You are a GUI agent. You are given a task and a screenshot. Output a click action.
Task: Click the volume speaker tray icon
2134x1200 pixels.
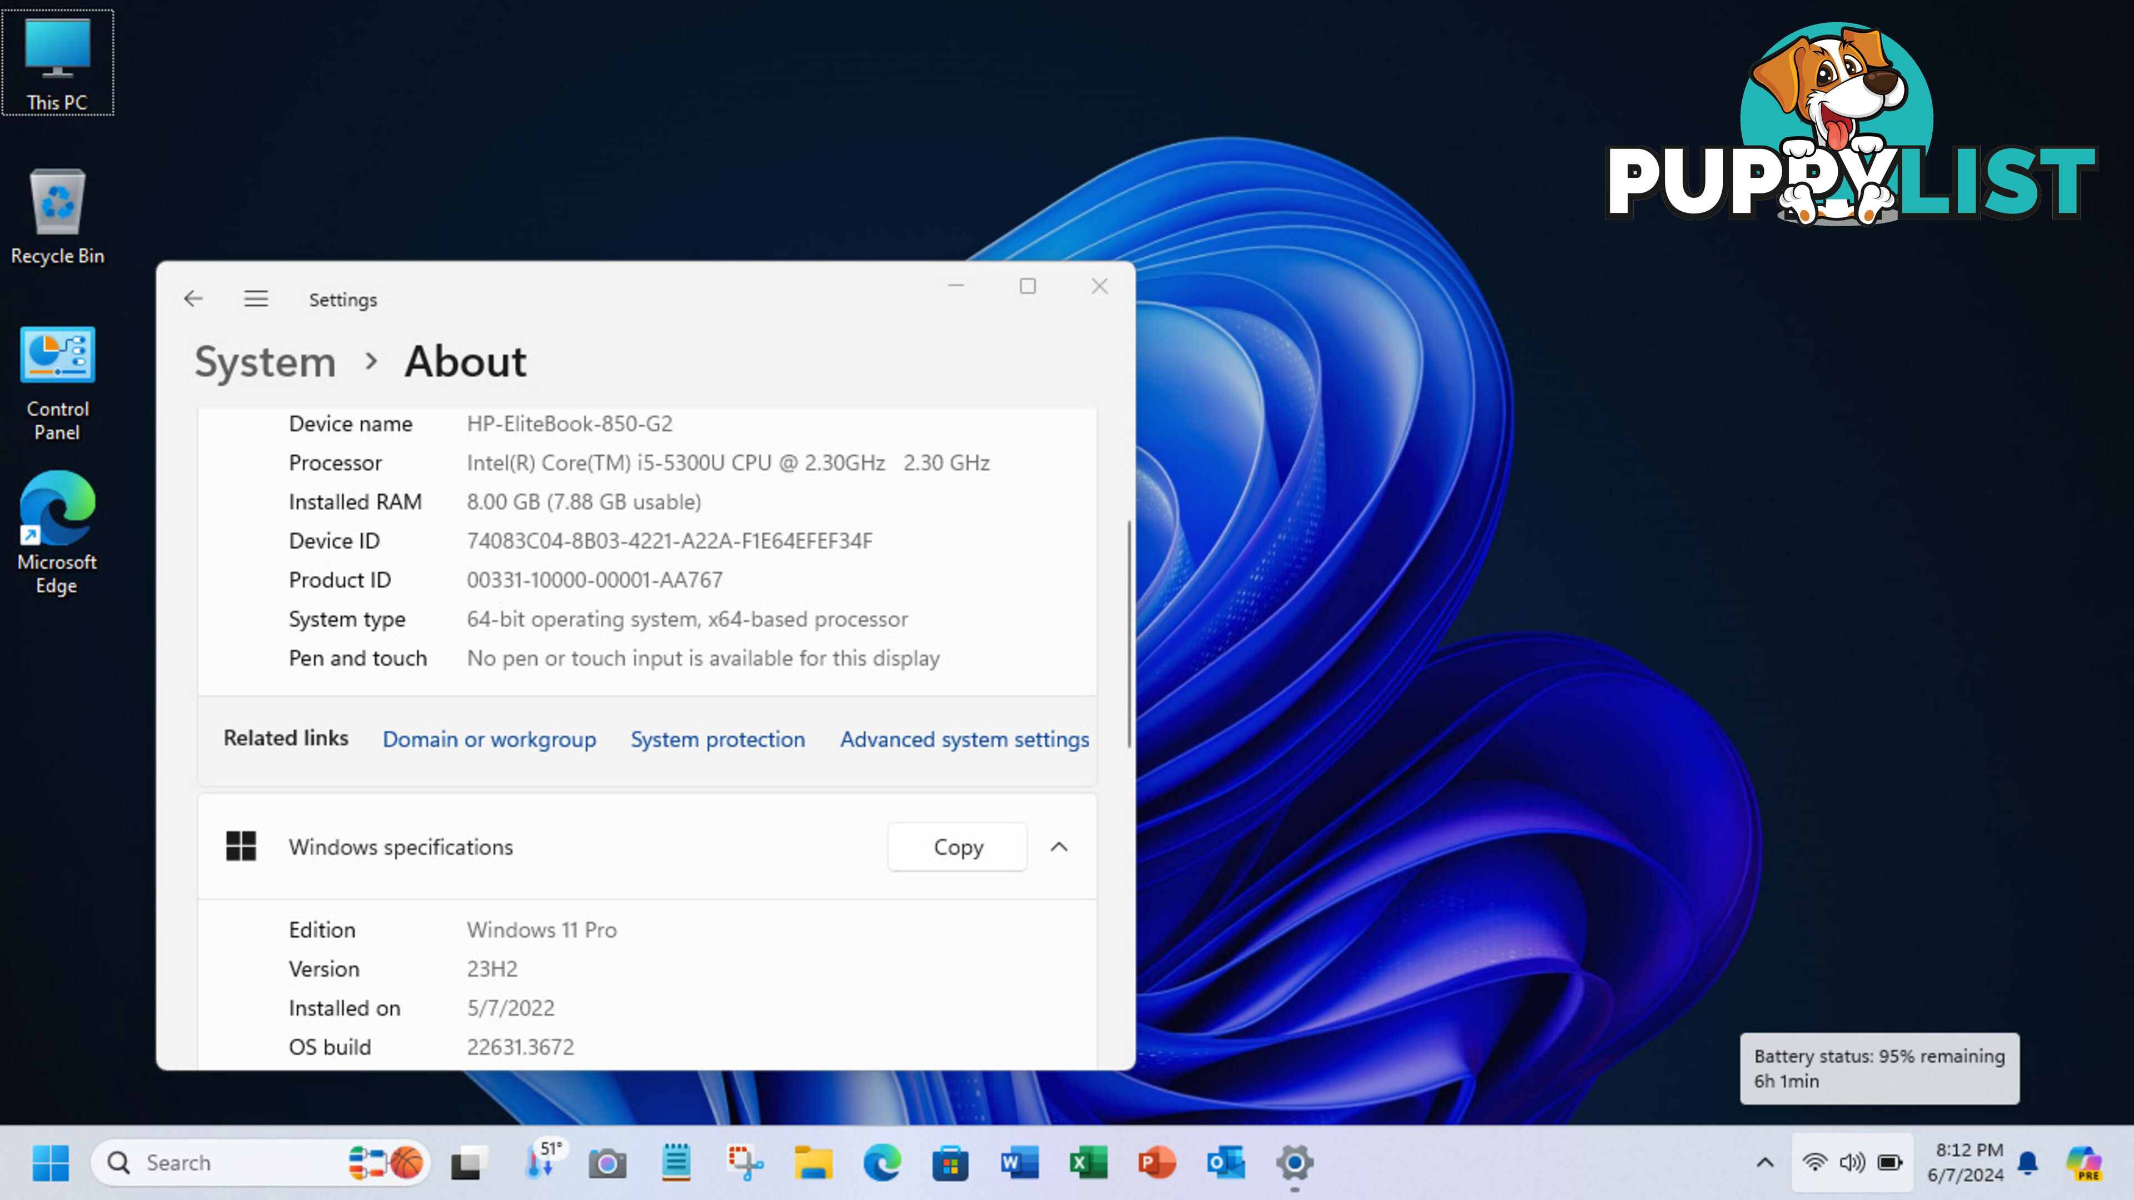coord(1852,1163)
